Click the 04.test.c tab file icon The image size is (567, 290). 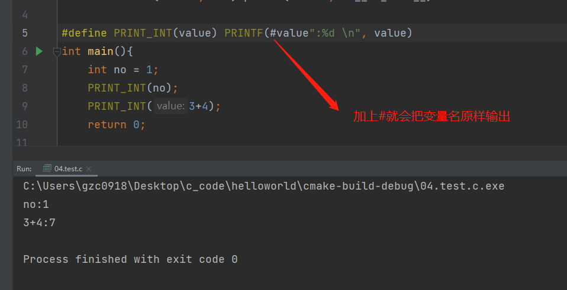click(47, 168)
